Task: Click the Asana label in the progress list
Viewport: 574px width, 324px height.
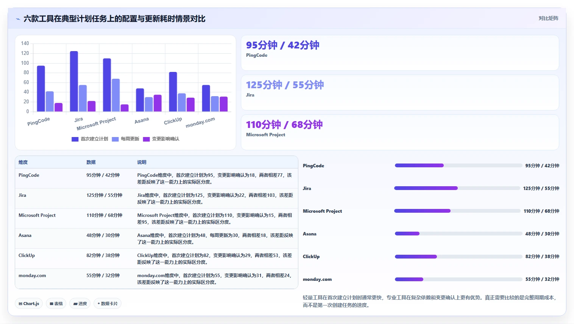Action: pos(309,234)
